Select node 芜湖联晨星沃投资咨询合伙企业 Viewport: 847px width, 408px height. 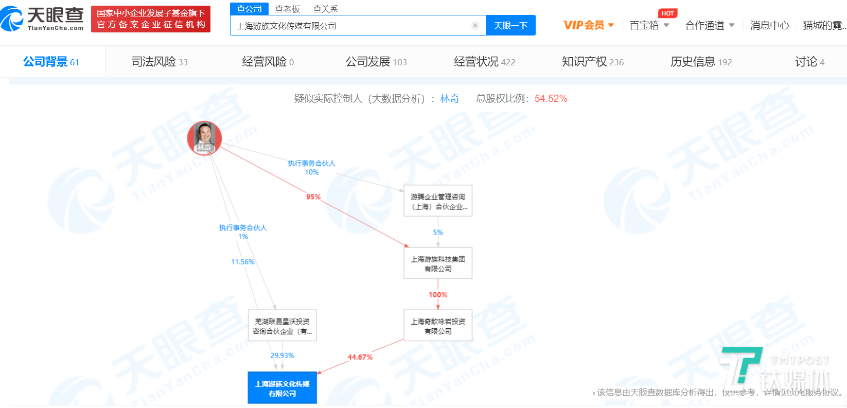point(282,326)
